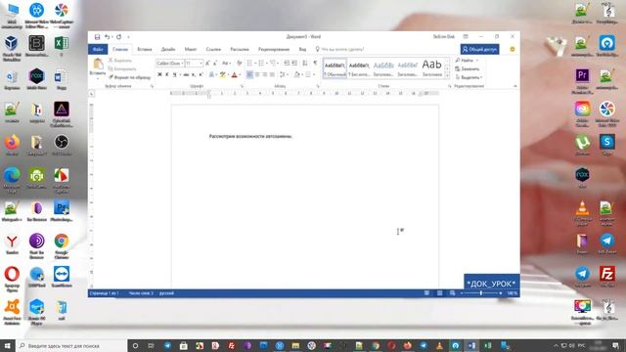Image resolution: width=626 pixels, height=352 pixels.
Task: Open the Выделить dropdown in Editing group
Action: pos(469,77)
